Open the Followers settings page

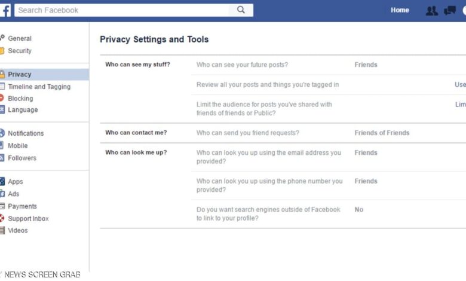22,158
